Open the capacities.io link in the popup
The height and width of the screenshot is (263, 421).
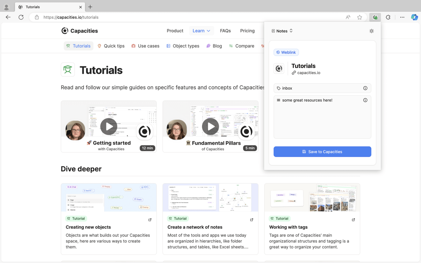click(x=306, y=73)
